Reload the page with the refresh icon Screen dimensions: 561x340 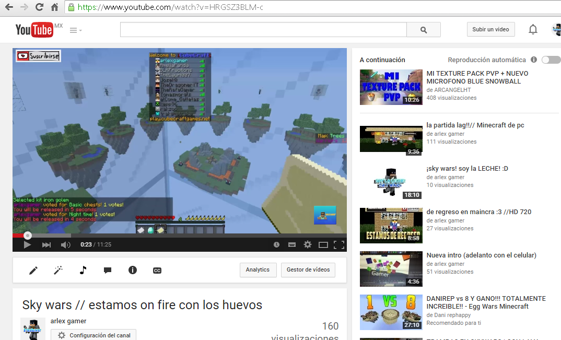(39, 7)
